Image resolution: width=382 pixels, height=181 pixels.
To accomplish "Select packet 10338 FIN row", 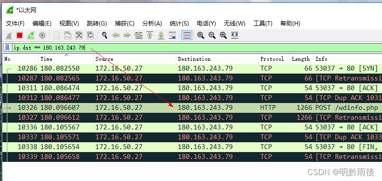I will (192, 147).
